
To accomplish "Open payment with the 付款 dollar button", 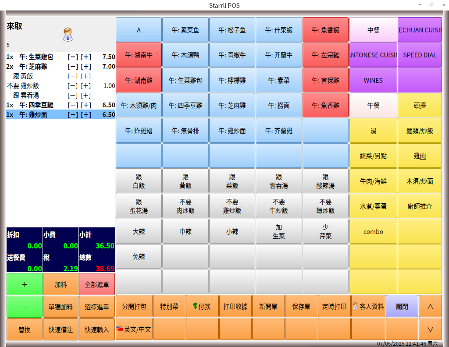I will tap(202, 306).
